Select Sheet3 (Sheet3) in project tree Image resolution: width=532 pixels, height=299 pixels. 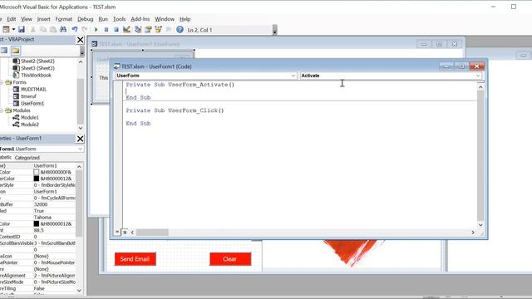click(x=37, y=68)
